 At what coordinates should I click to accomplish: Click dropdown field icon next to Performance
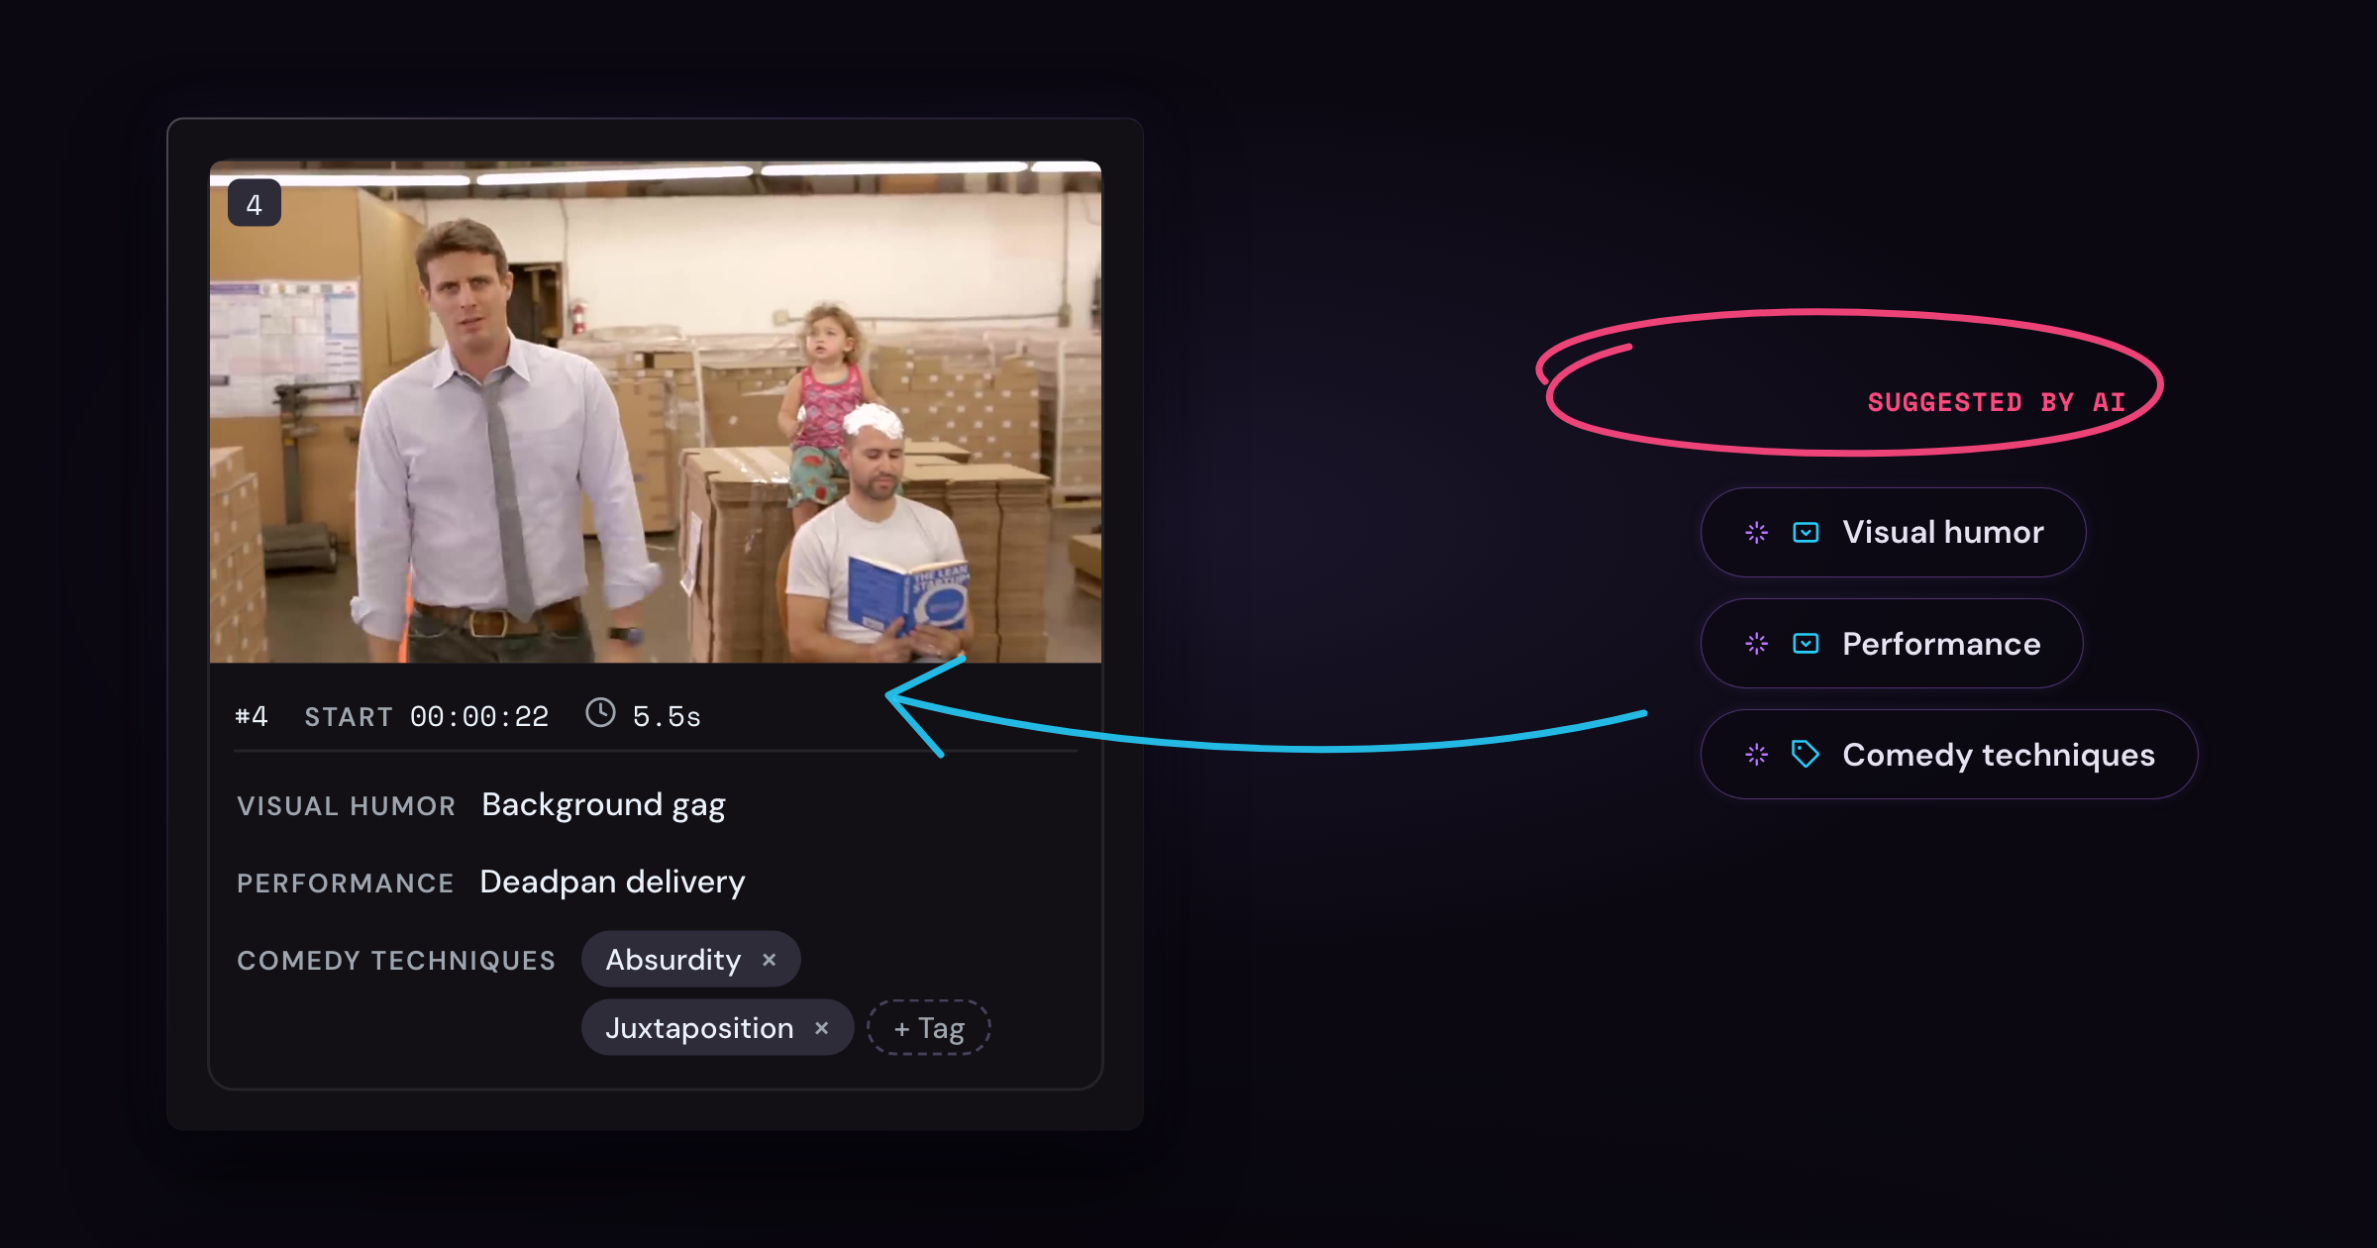1806,644
